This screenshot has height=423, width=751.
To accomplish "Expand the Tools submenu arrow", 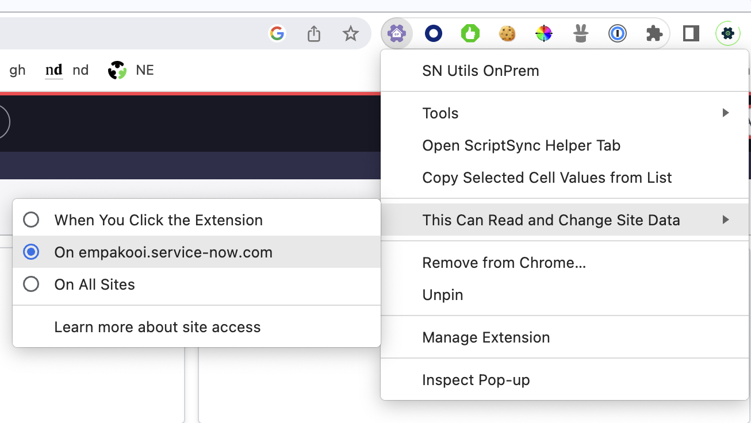I will 726,113.
